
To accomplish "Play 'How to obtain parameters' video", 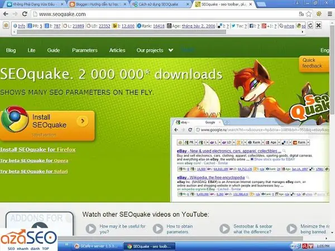I will [x=158, y=229].
